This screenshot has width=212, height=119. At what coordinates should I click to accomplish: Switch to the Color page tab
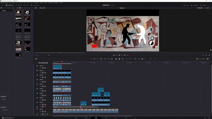(116, 118)
